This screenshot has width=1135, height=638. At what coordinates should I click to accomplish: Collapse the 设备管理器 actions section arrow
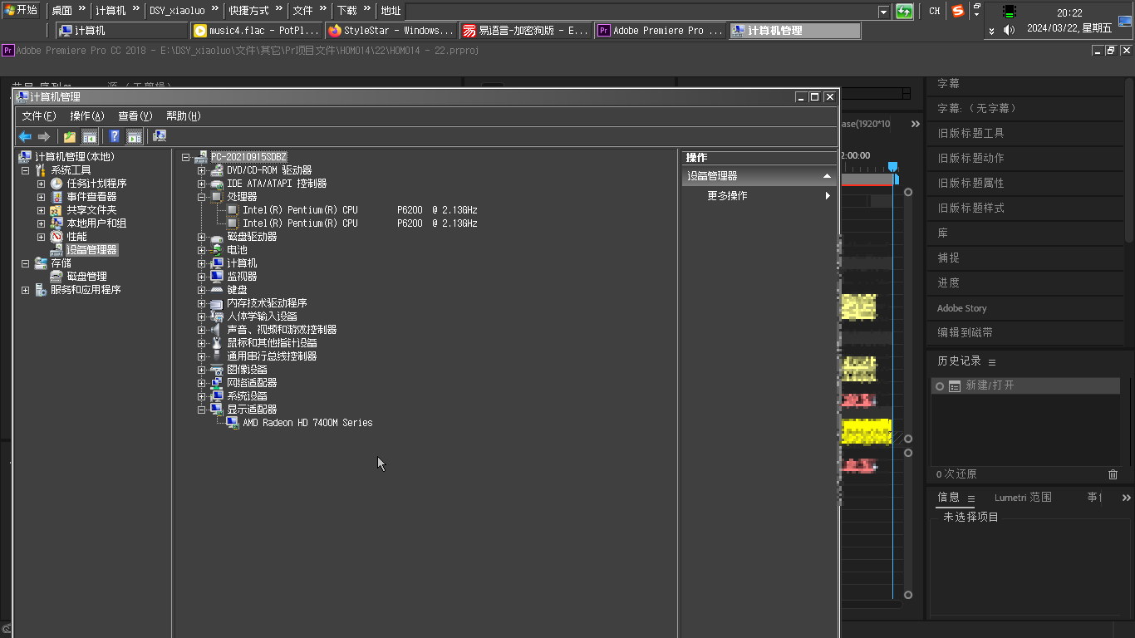point(827,176)
